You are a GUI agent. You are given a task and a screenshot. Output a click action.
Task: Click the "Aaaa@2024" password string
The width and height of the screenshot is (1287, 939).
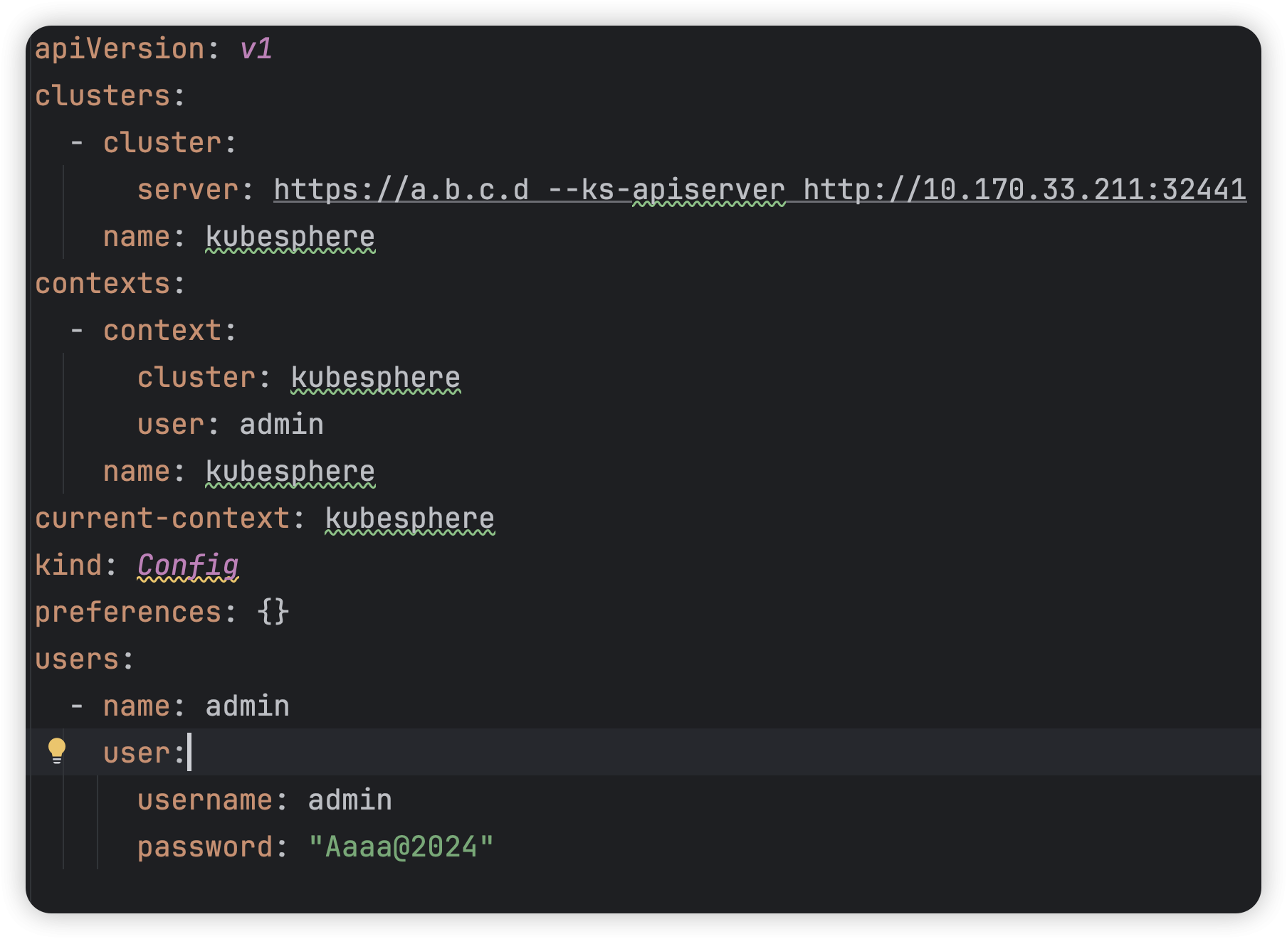401,847
